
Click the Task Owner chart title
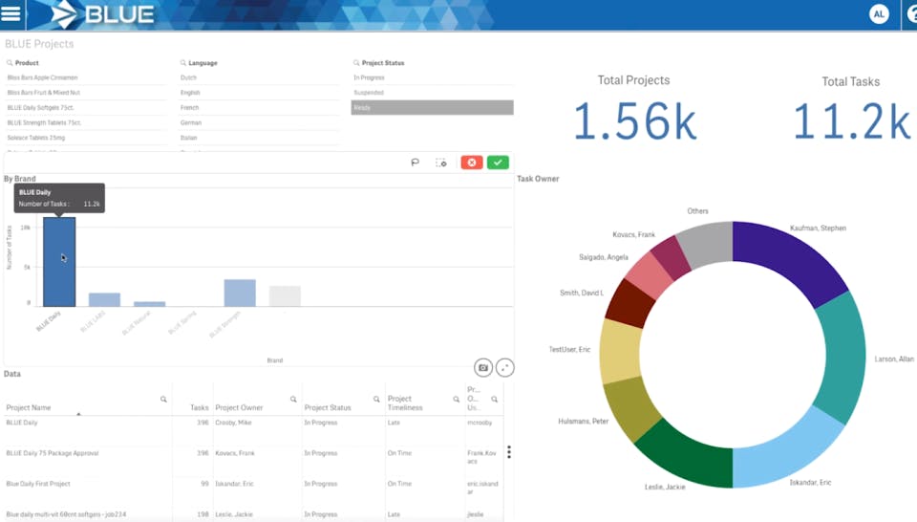click(x=538, y=179)
